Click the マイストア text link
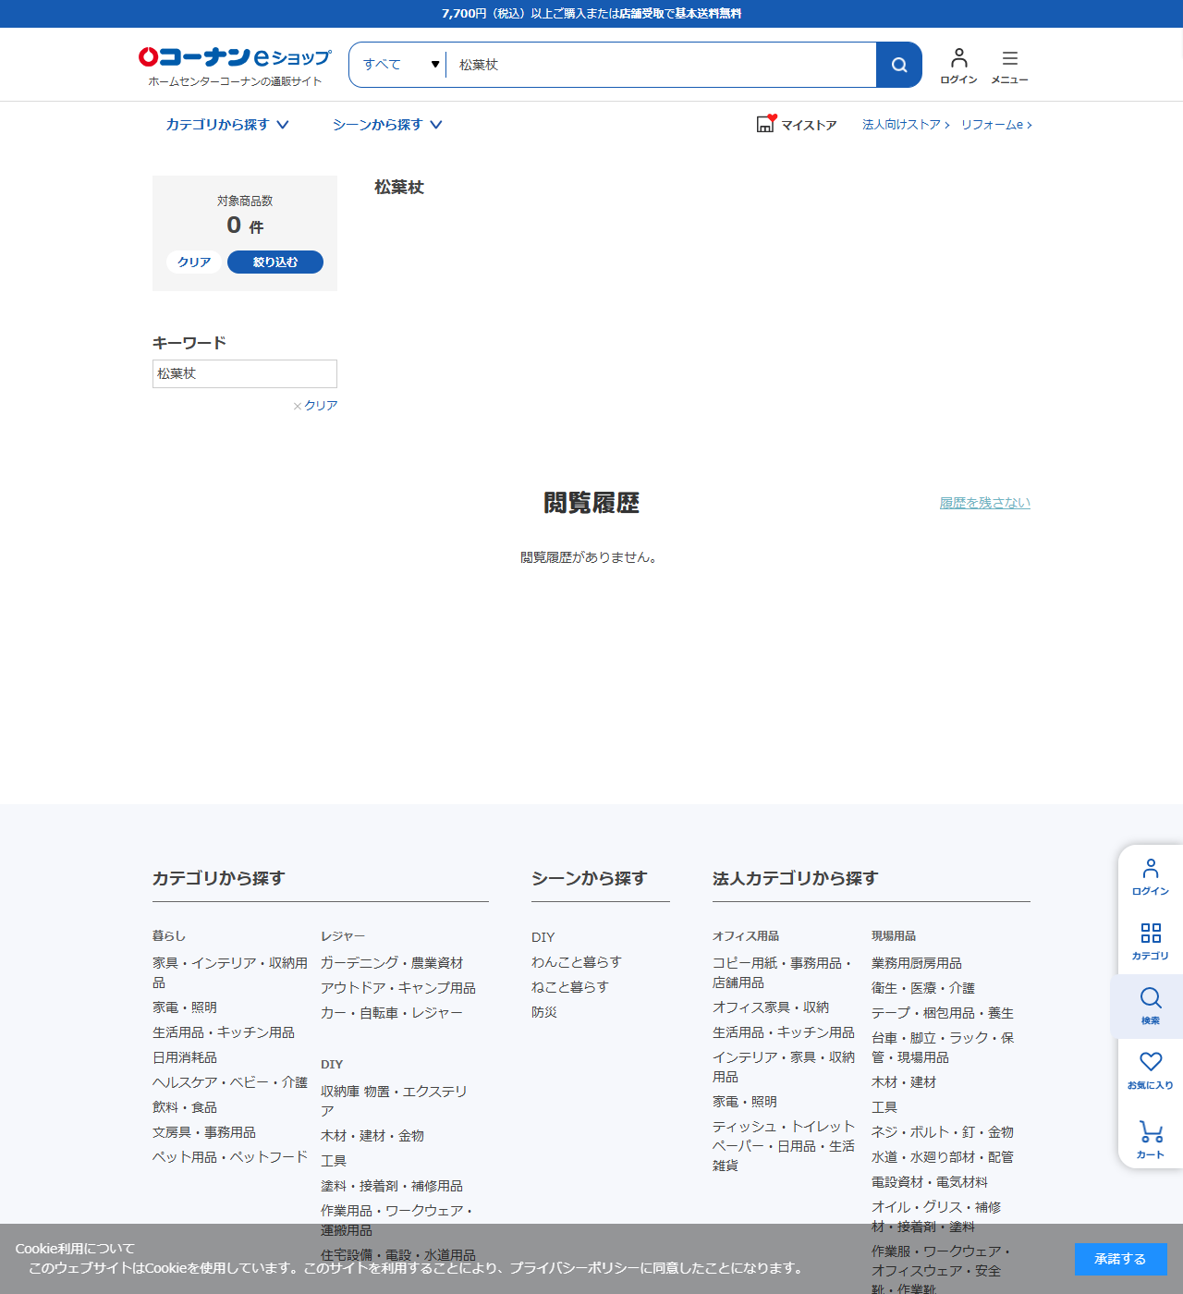The height and width of the screenshot is (1294, 1183). click(x=809, y=125)
